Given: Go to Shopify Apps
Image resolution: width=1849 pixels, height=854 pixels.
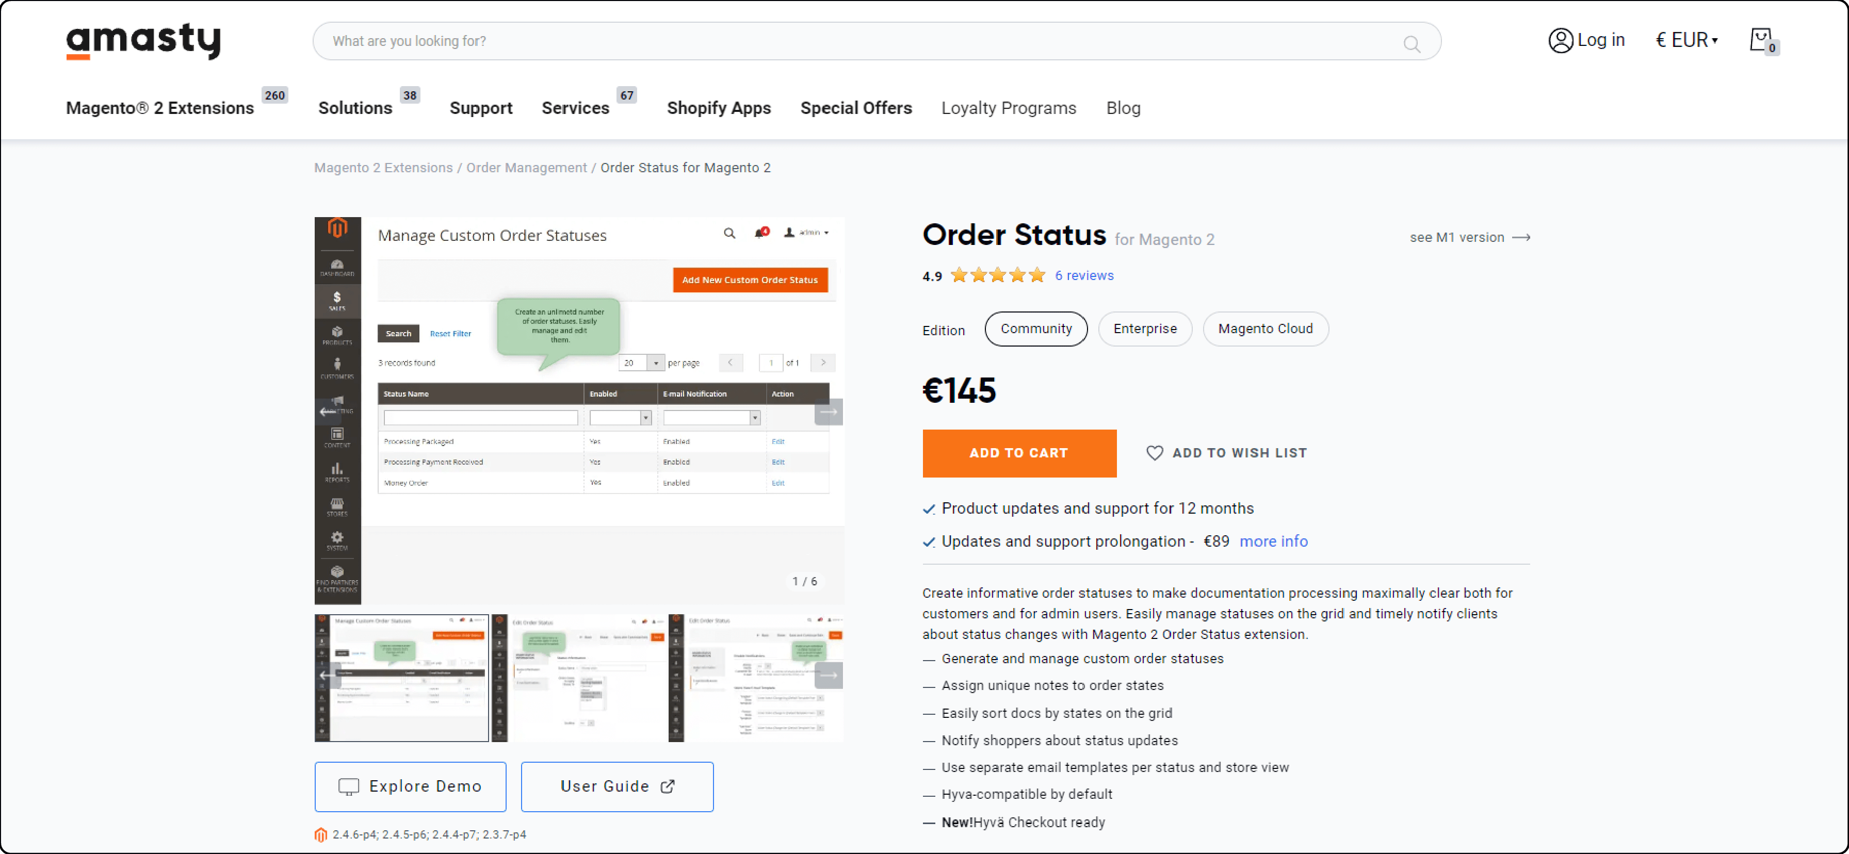Looking at the screenshot, I should (719, 108).
